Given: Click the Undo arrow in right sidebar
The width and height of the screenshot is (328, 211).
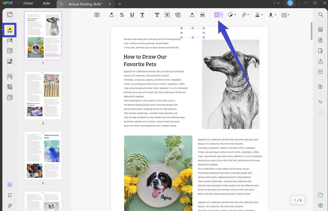Looking at the screenshot, I should click(320, 102).
